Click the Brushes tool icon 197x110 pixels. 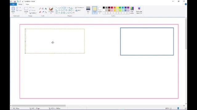(51, 9)
